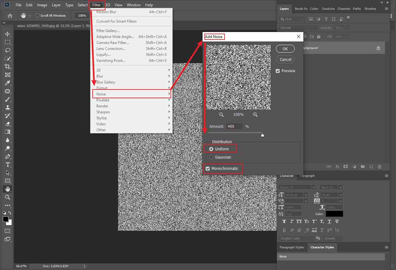Enable the Gaussian distribution option
Image resolution: width=396 pixels, height=270 pixels.
(211, 157)
